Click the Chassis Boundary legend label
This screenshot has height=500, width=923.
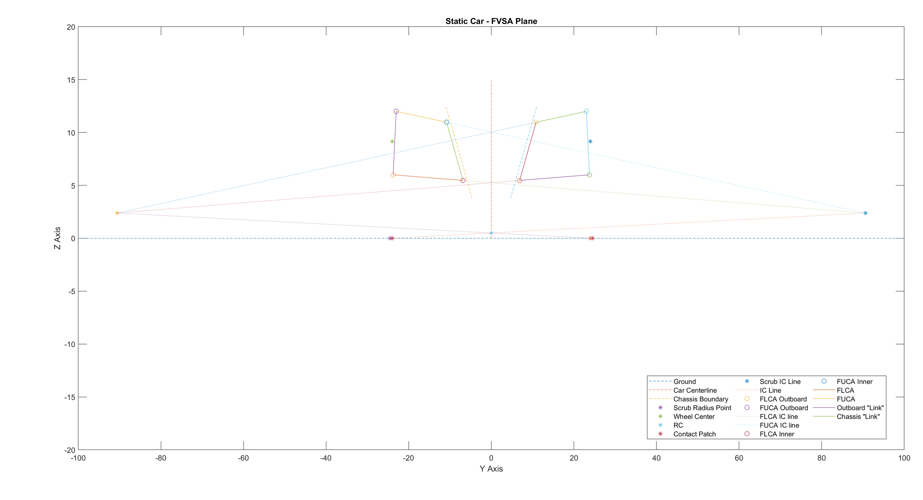pos(700,399)
